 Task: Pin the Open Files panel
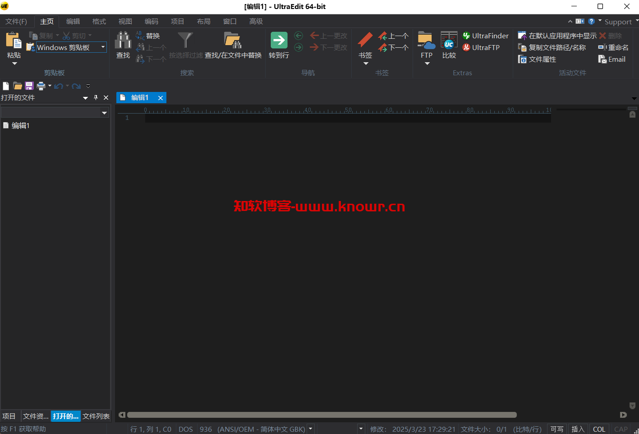coord(96,97)
